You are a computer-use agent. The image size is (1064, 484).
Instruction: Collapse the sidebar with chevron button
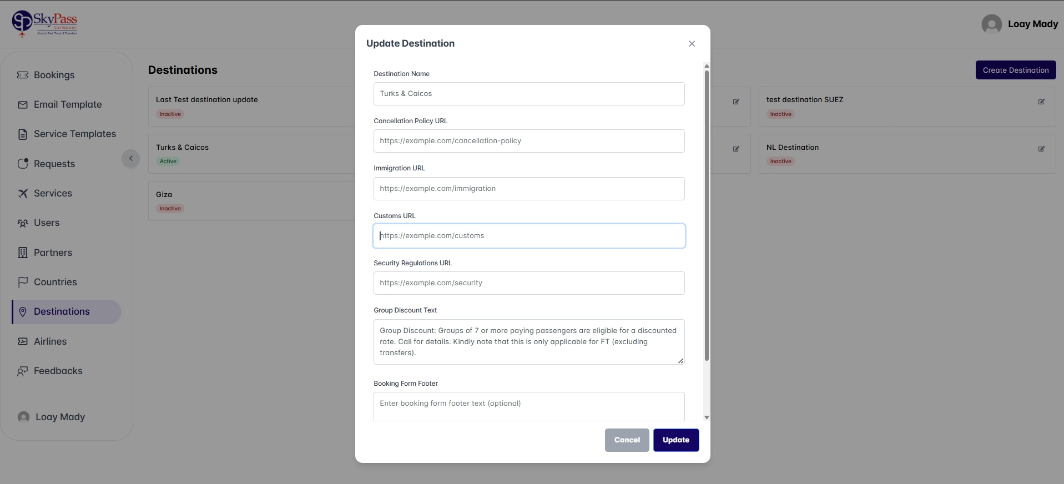(x=131, y=159)
